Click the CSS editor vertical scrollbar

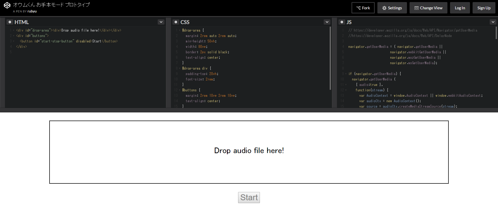pyautogui.click(x=330, y=58)
